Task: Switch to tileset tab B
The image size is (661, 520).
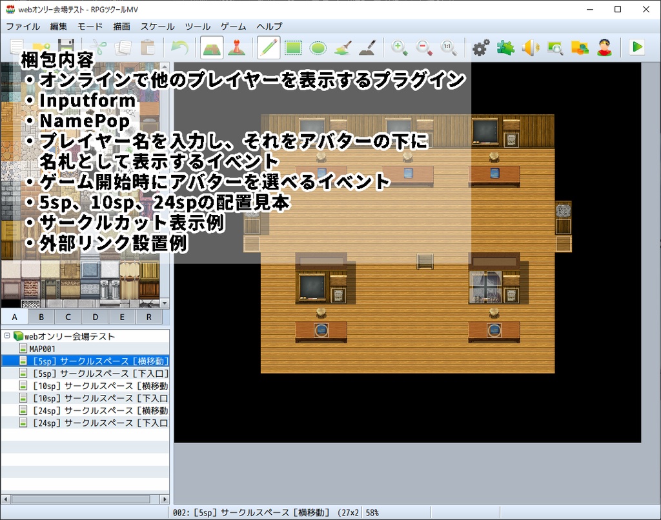Action: pos(41,317)
